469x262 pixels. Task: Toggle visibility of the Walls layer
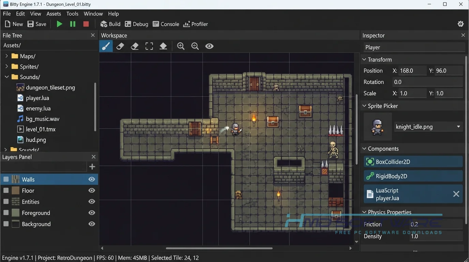92,179
